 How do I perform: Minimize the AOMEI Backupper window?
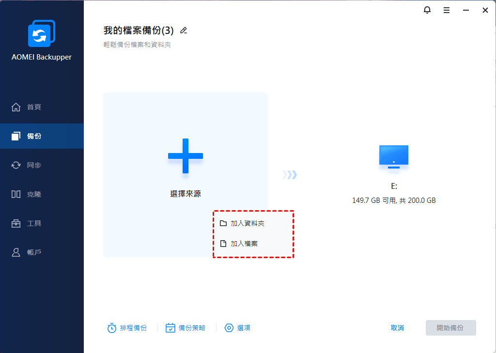click(x=465, y=11)
